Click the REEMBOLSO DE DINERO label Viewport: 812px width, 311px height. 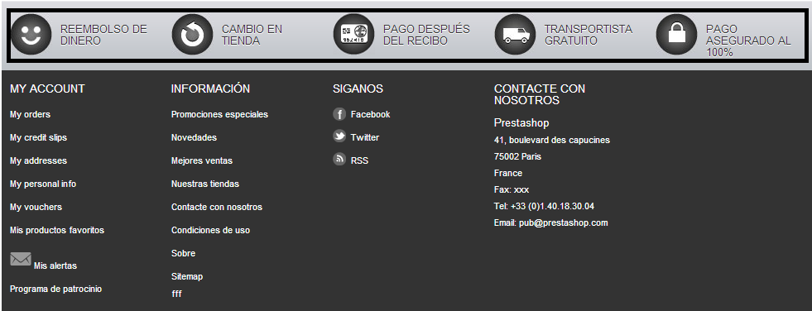click(x=103, y=36)
